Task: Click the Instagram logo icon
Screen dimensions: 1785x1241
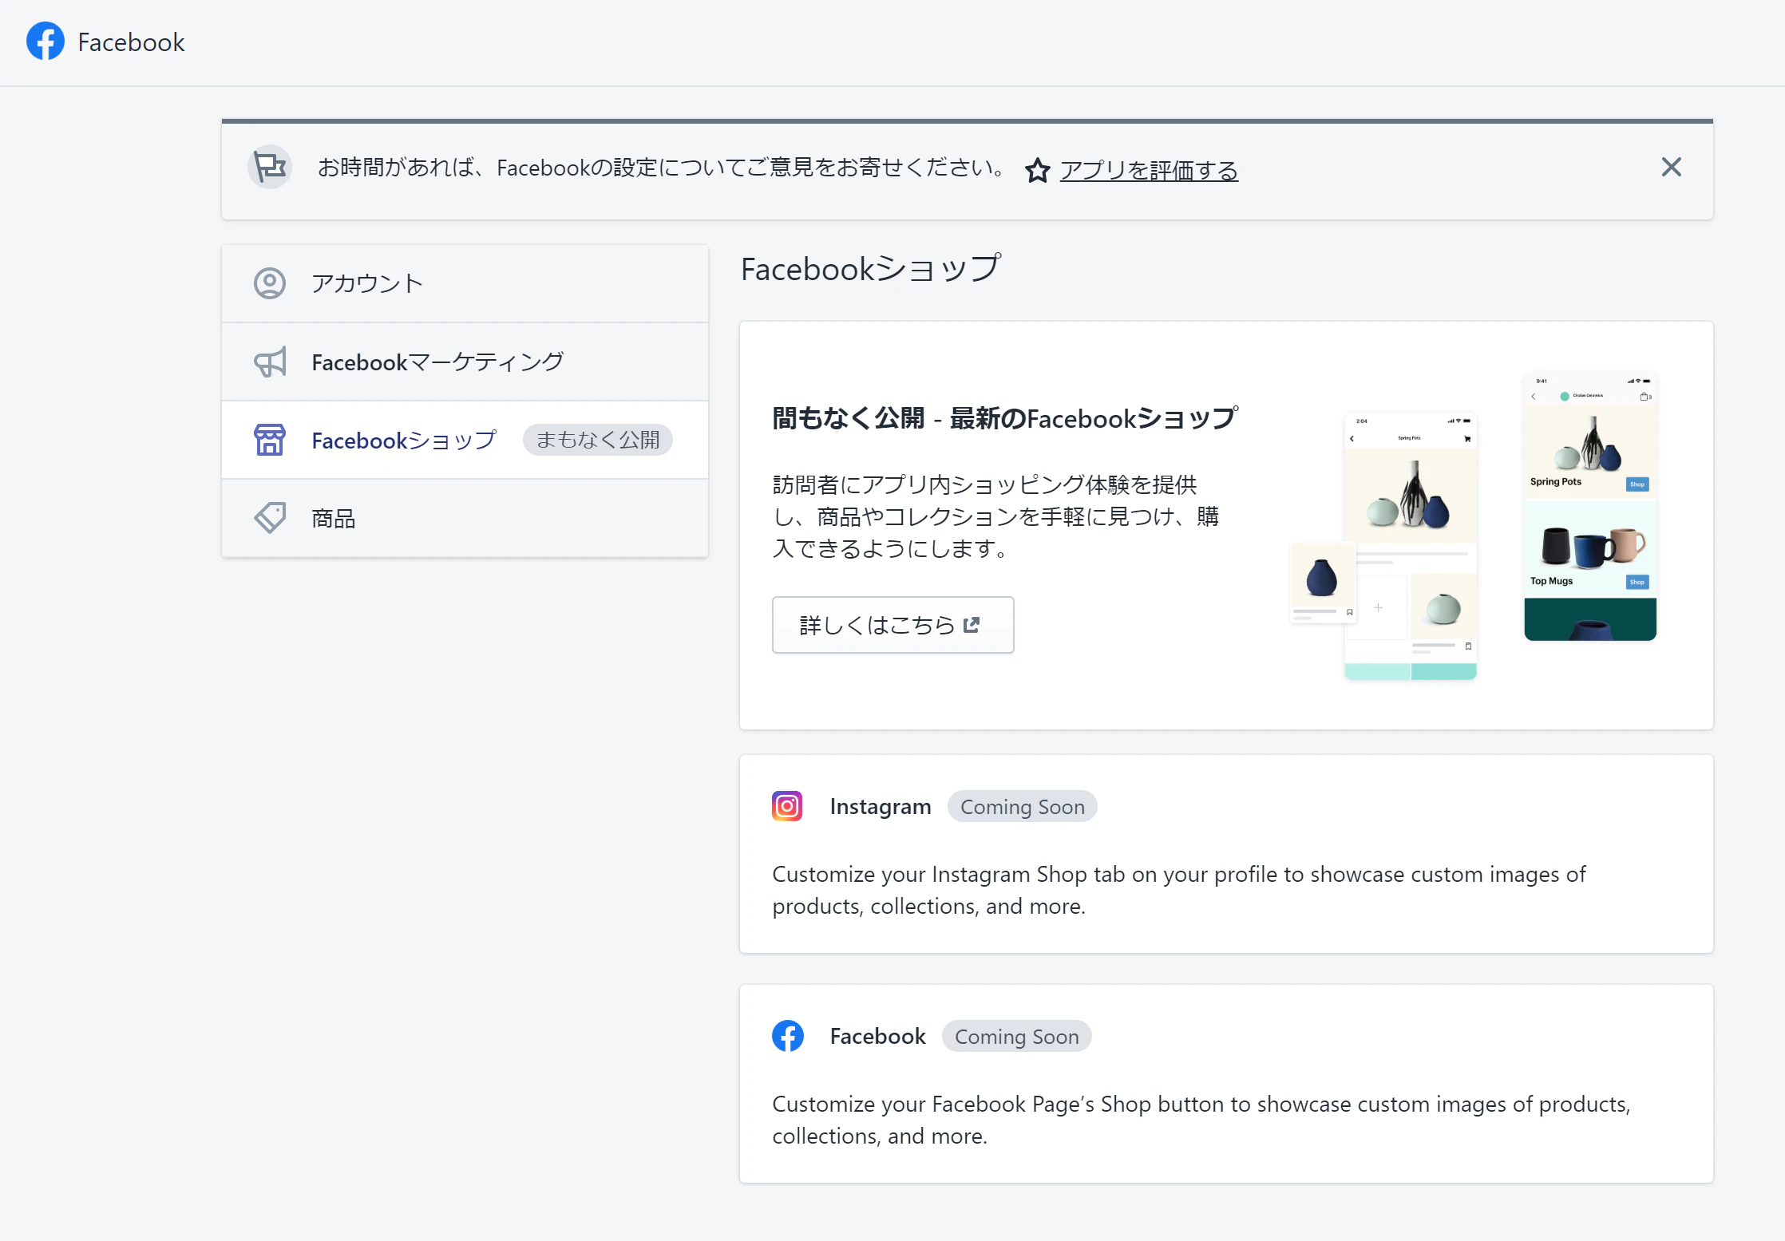Action: click(787, 806)
